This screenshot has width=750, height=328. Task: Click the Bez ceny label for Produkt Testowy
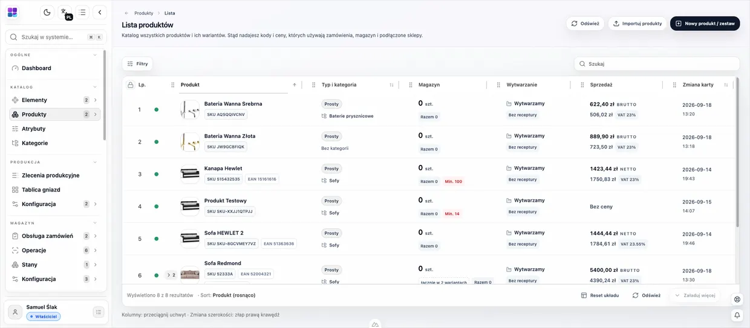601,207
